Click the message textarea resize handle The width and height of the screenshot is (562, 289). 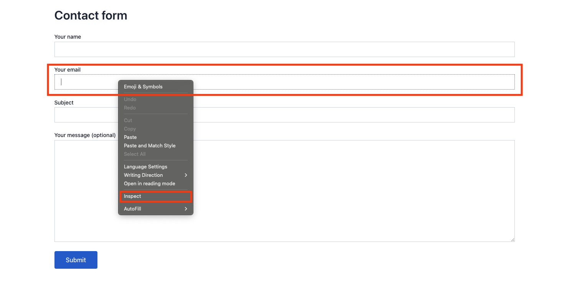click(x=512, y=239)
